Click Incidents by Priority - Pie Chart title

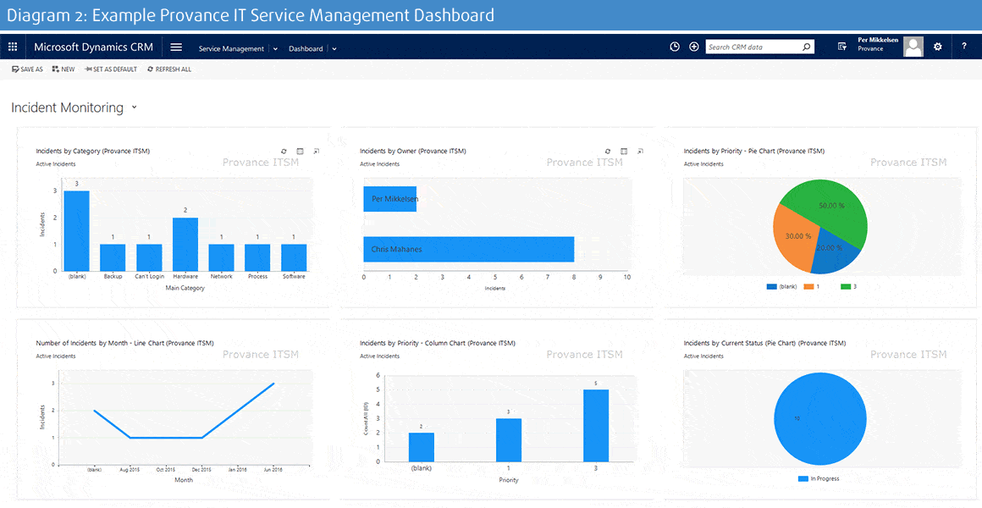754,151
